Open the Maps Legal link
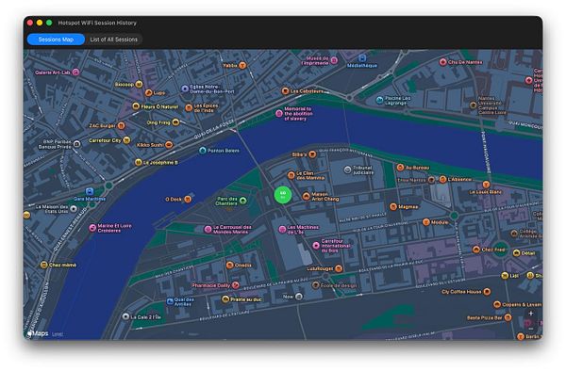566x371 pixels. pos(58,334)
